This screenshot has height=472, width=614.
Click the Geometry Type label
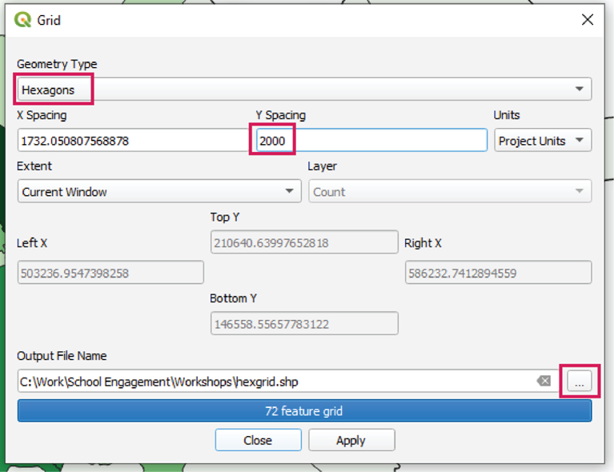57,64
